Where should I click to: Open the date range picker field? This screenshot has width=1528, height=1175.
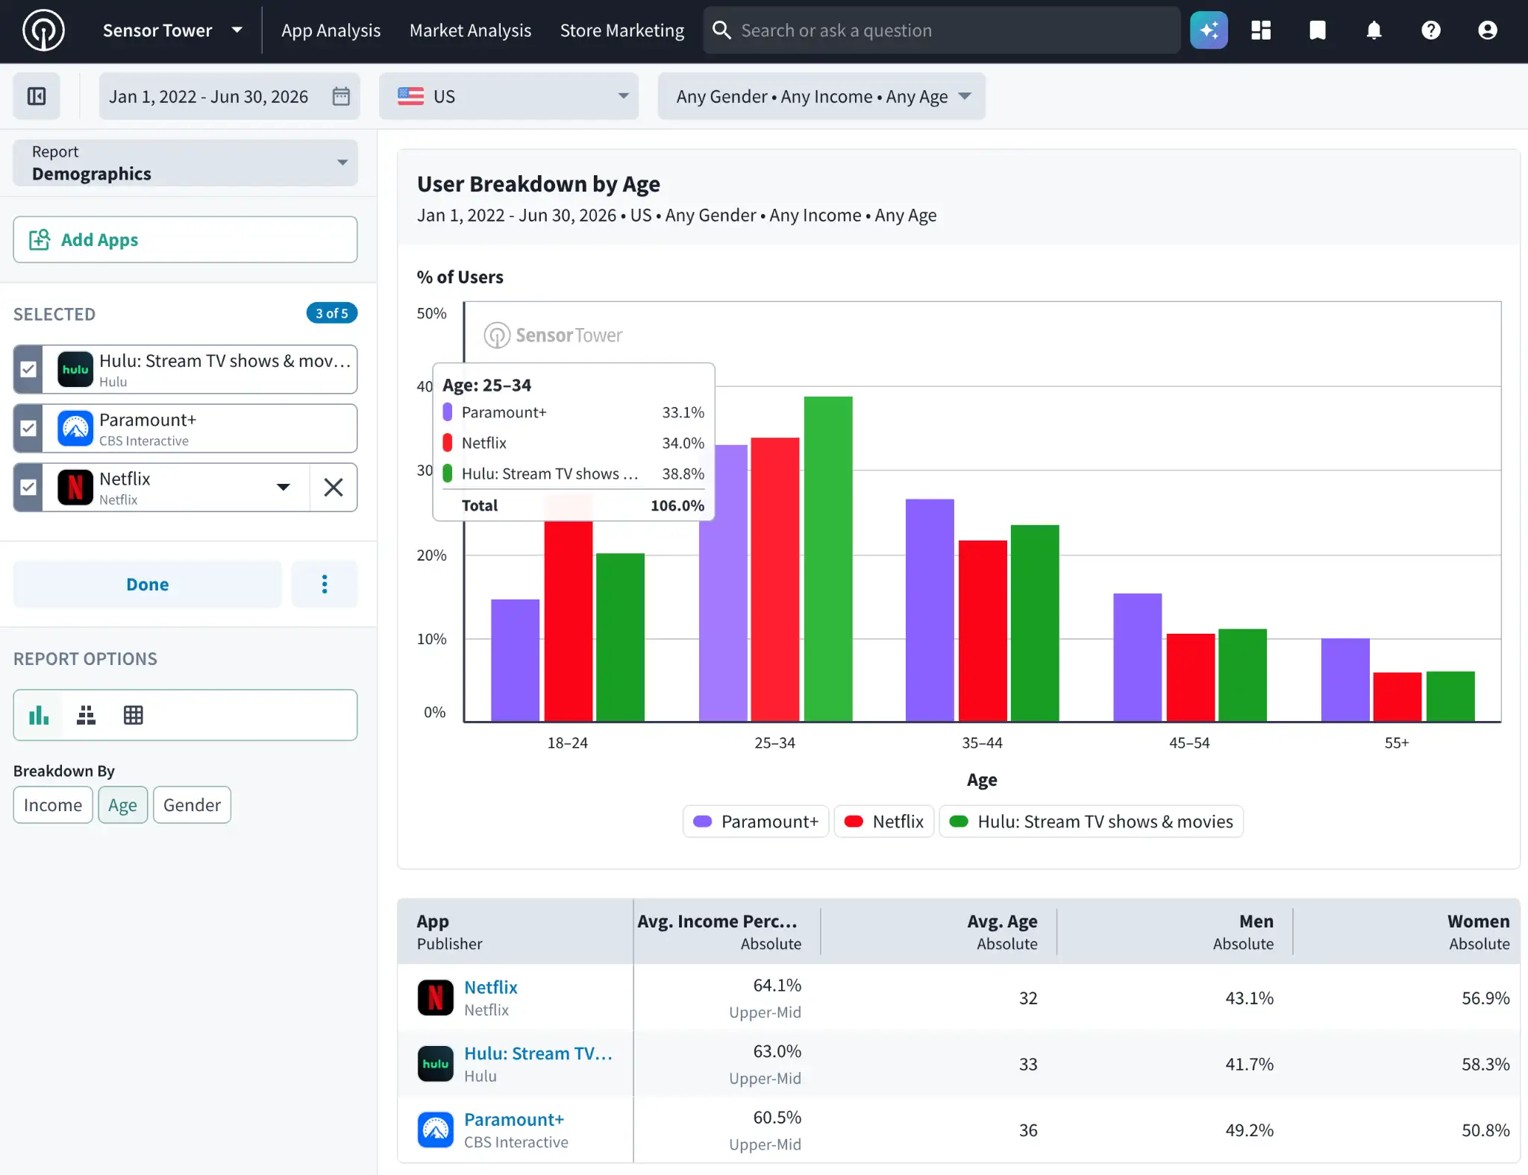tap(230, 96)
